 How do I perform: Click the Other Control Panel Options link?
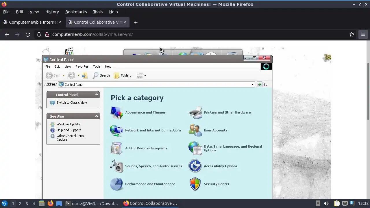pyautogui.click(x=71, y=138)
